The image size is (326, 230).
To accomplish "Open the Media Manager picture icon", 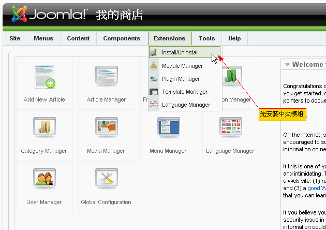I will 107,127.
